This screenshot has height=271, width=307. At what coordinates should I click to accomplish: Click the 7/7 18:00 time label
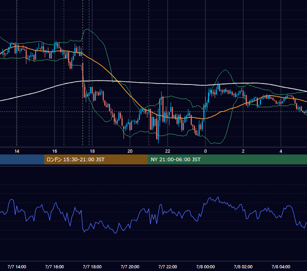92,267
